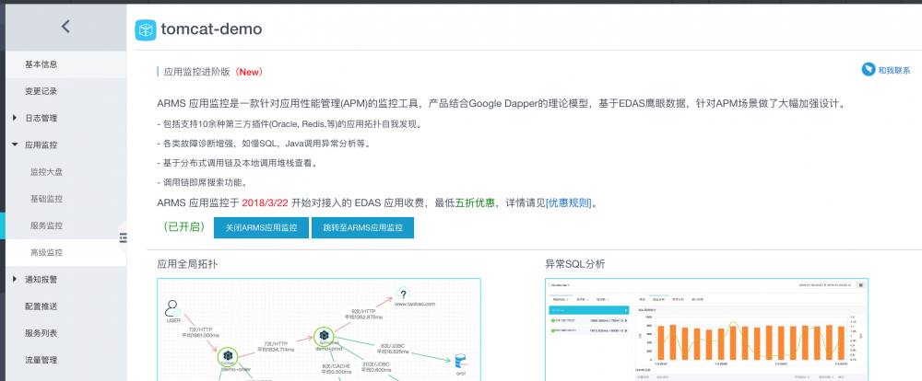Open the 异常SQL分析 preview image

click(707, 329)
